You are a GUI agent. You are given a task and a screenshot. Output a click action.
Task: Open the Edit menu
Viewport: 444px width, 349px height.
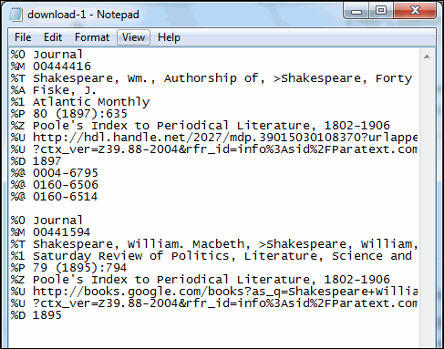(x=53, y=37)
